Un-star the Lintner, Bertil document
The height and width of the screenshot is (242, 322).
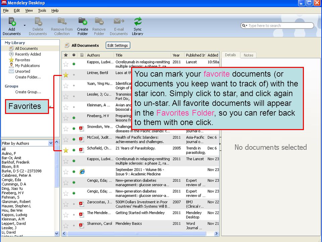pos(66,75)
